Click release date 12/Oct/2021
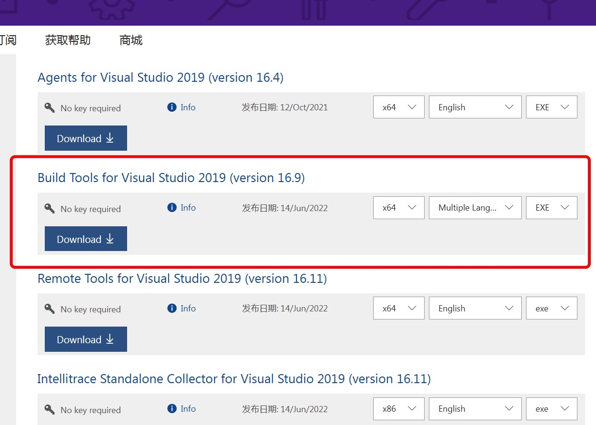596x425 pixels. pyautogui.click(x=304, y=107)
